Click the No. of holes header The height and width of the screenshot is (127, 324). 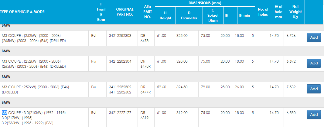(263, 12)
